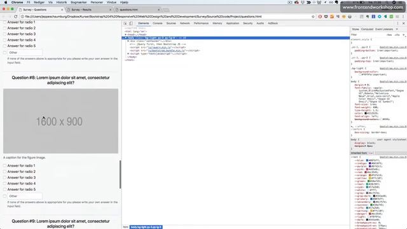Open the Historik menu in menu bar
The height and width of the screenshot is (229, 407).
click(62, 3)
